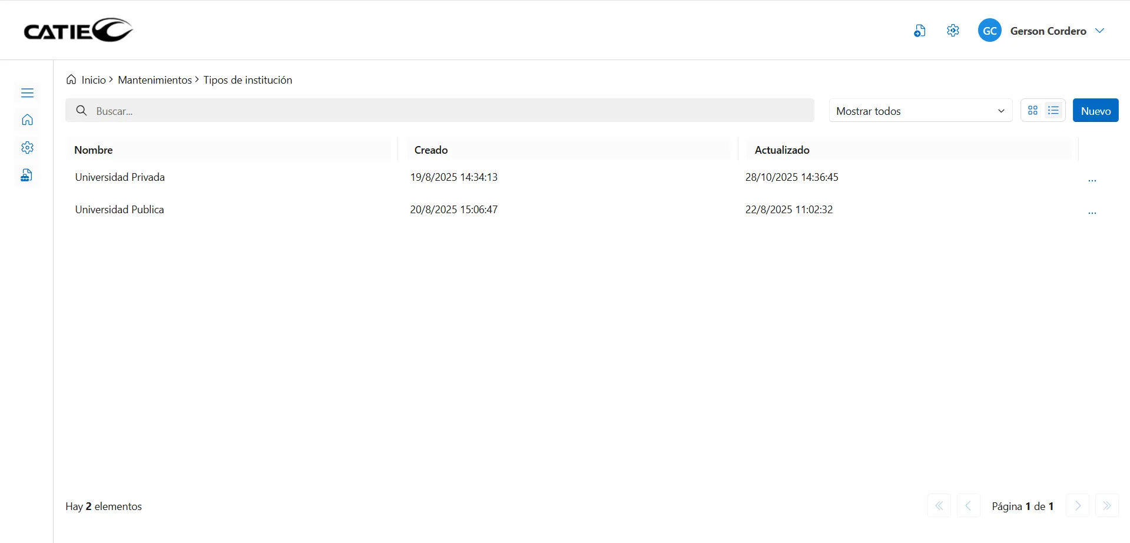1130x543 pixels.
Task: Open options menu for Universidad Privada
Action: point(1092,180)
